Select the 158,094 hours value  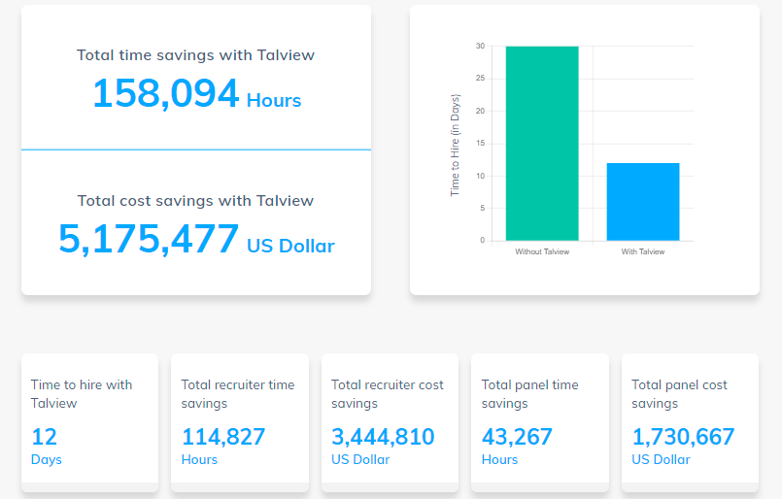(165, 93)
